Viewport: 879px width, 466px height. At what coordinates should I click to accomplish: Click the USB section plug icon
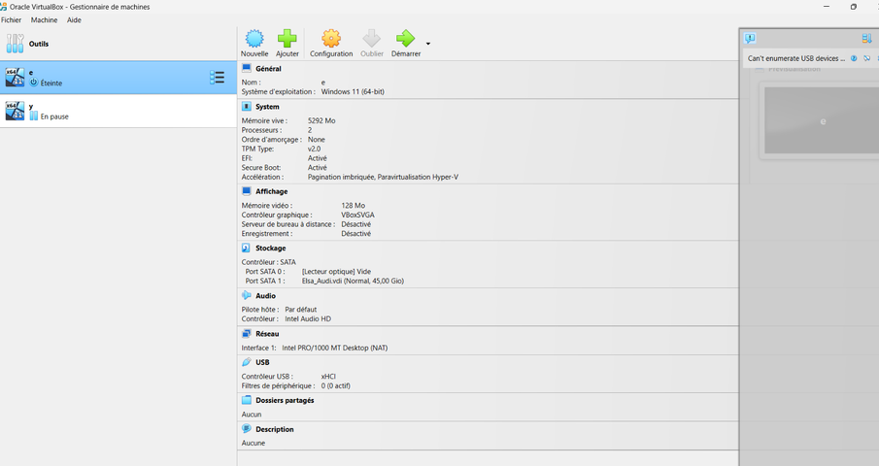coord(246,362)
